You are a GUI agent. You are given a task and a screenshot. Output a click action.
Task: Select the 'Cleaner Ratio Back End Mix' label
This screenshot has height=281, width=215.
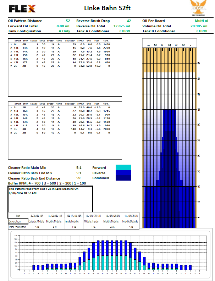[30, 173]
